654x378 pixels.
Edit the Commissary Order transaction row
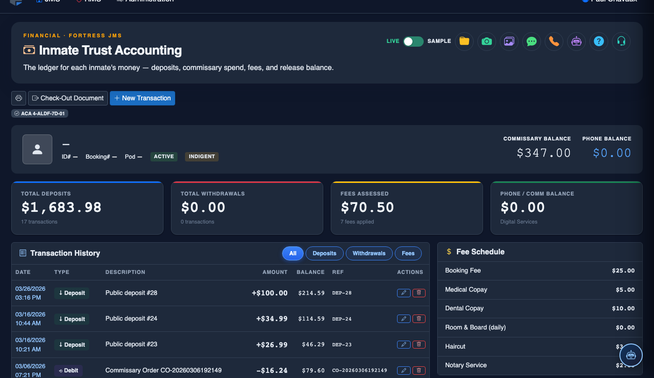(x=404, y=371)
